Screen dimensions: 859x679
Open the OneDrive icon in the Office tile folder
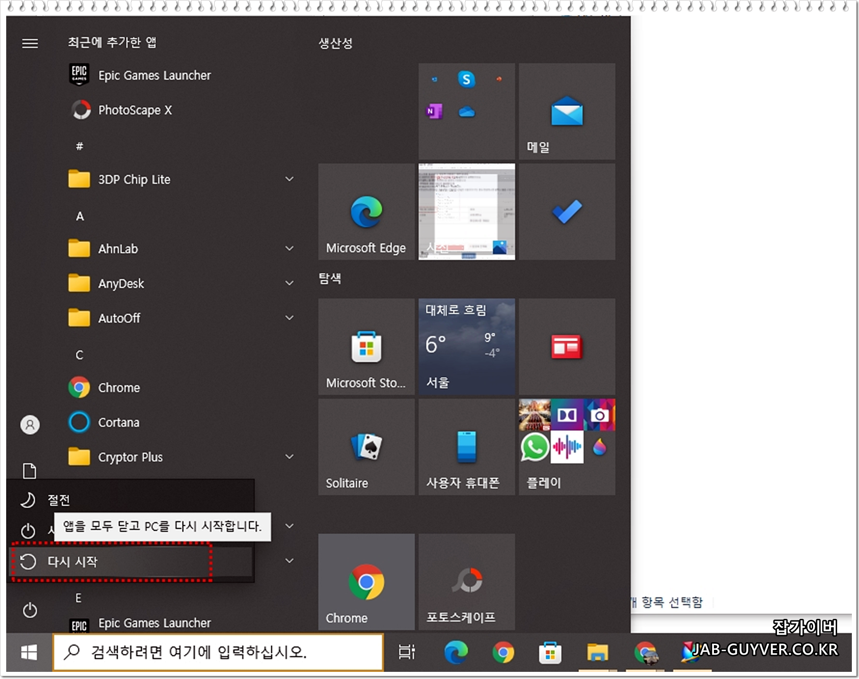(466, 112)
